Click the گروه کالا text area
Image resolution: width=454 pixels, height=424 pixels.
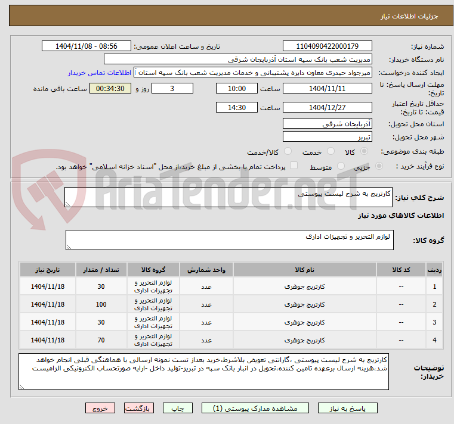click(x=229, y=240)
